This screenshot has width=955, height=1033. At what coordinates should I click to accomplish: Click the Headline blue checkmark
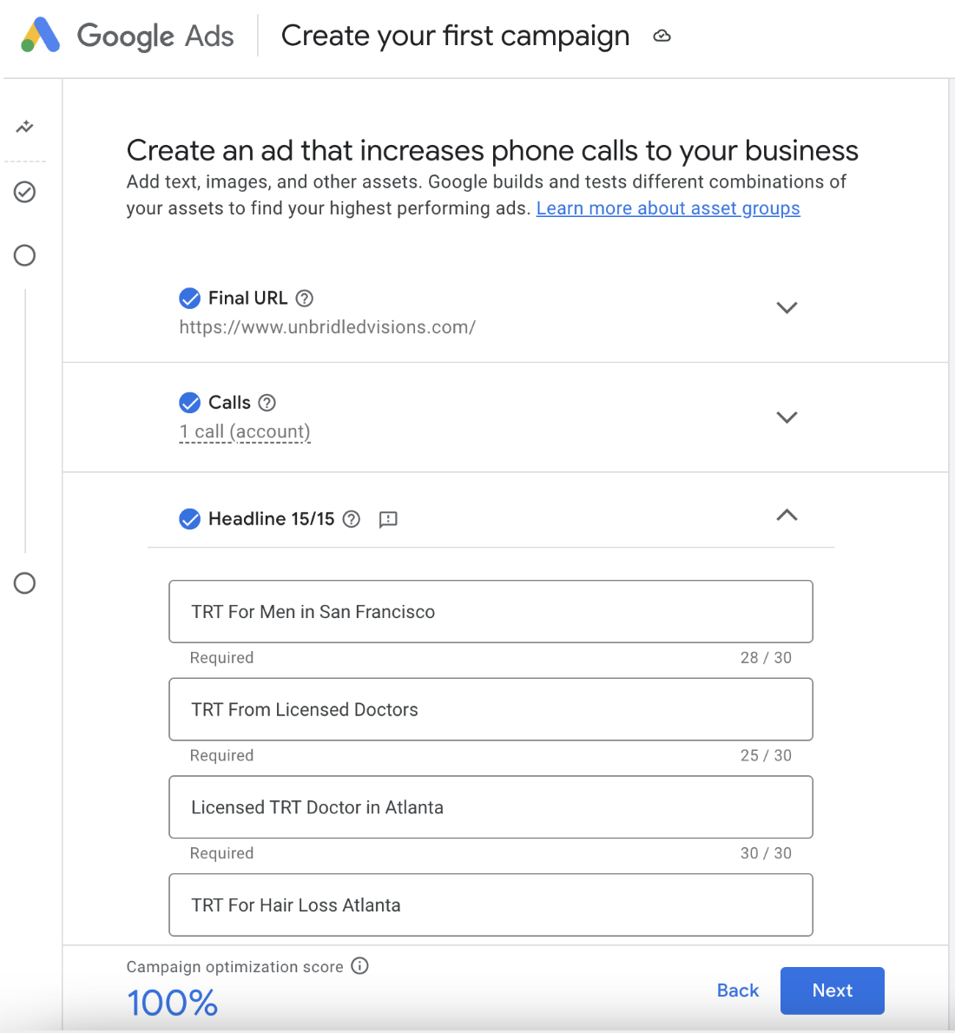(x=189, y=519)
